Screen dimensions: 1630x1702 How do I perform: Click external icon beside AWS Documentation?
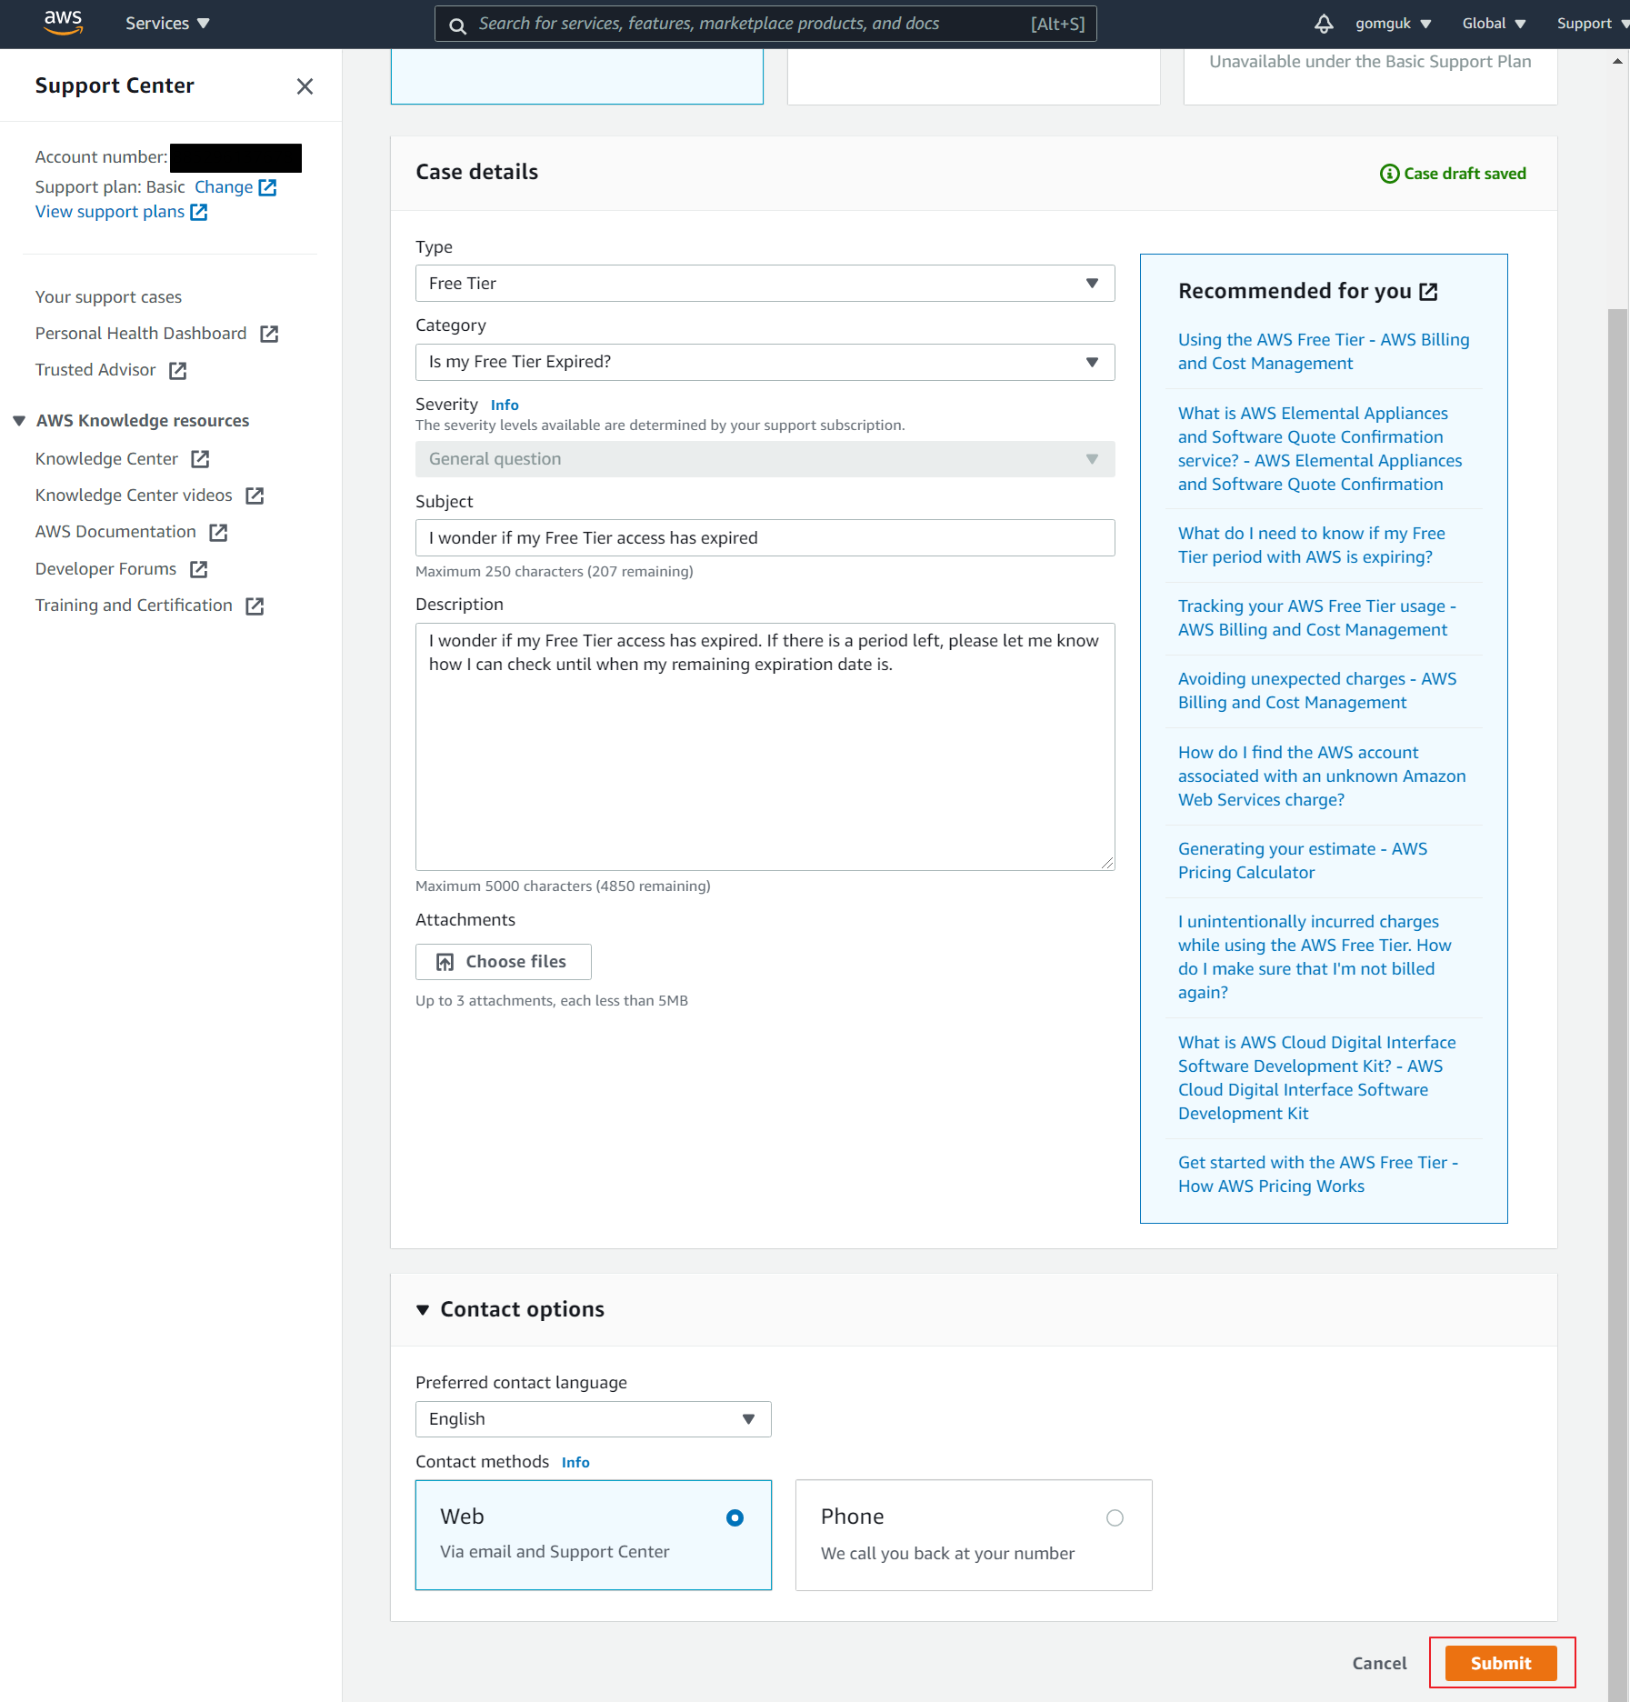tap(218, 532)
